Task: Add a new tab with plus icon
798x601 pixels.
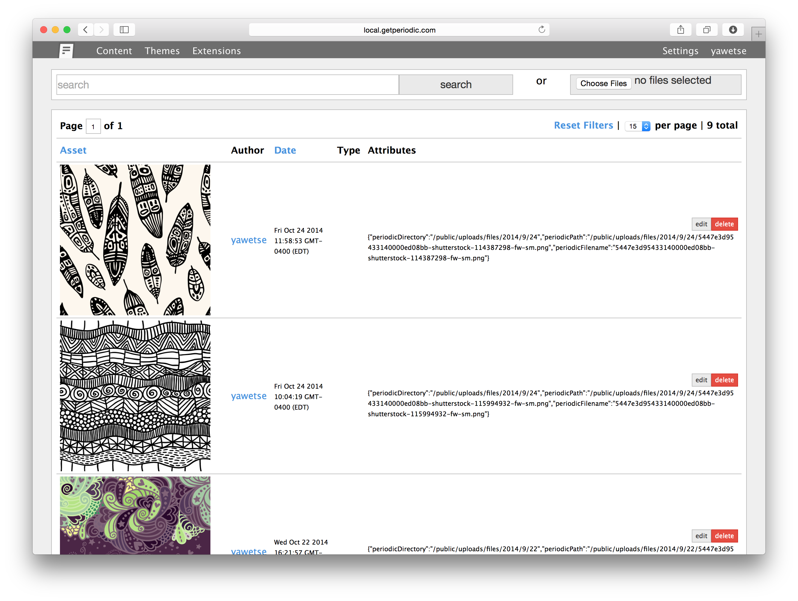Action: [x=758, y=34]
